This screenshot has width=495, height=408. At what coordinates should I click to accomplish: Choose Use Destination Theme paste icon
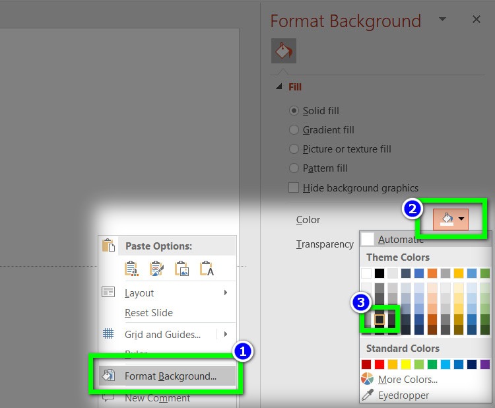coord(131,268)
